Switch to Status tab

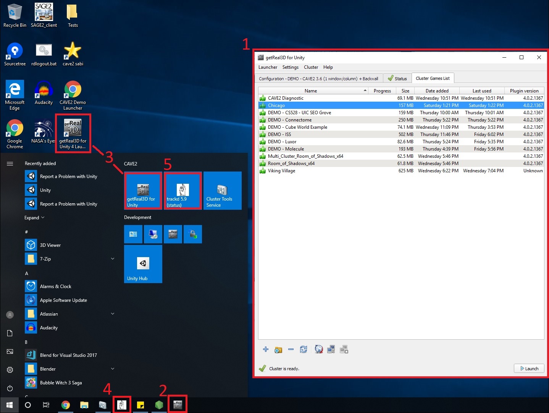click(x=397, y=78)
